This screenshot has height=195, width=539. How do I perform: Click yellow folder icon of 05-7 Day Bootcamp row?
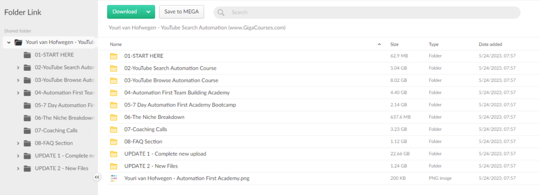[114, 105]
